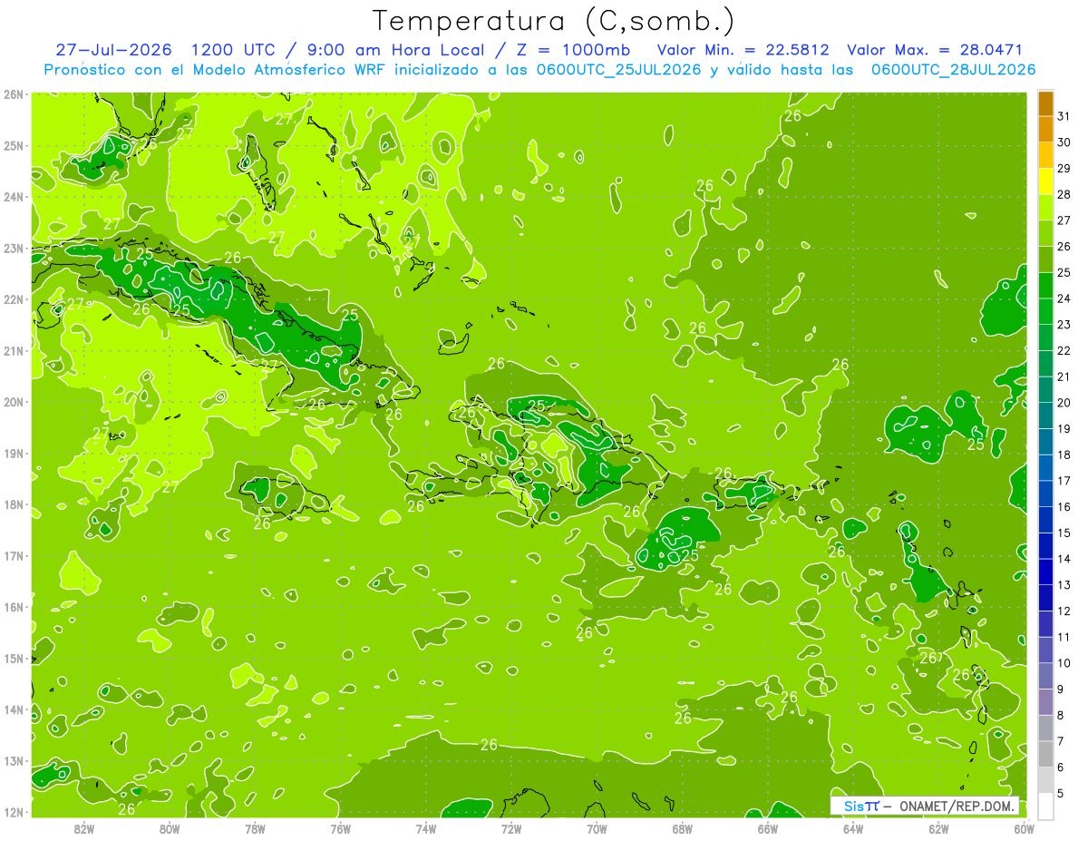Click the legend scale value "20"

pyautogui.click(x=1064, y=403)
